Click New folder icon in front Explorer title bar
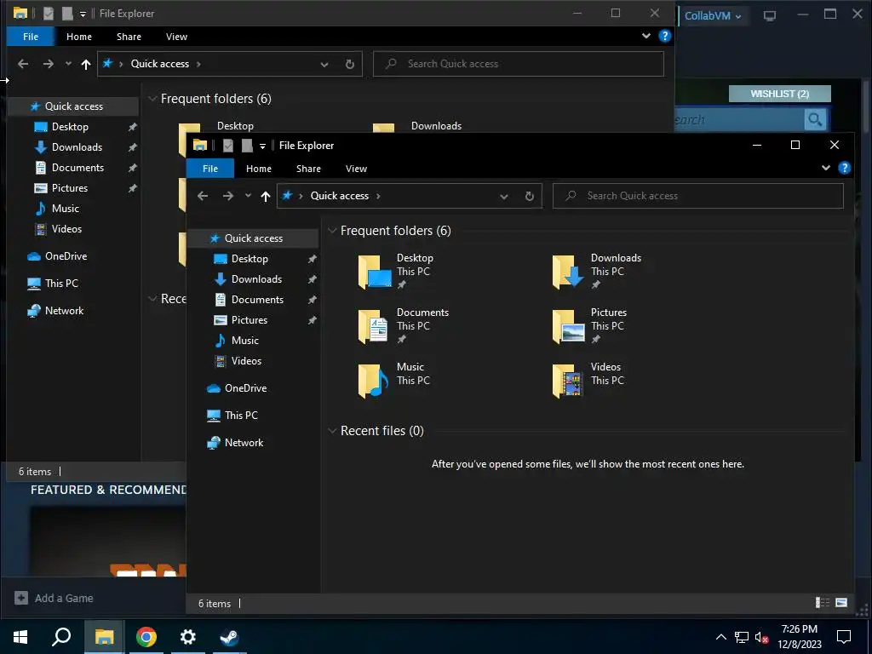This screenshot has height=654, width=872. (247, 146)
